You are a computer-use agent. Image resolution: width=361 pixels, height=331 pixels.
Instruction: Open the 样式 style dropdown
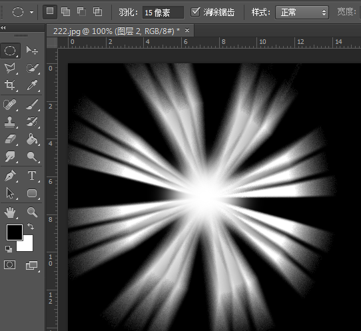pos(302,13)
